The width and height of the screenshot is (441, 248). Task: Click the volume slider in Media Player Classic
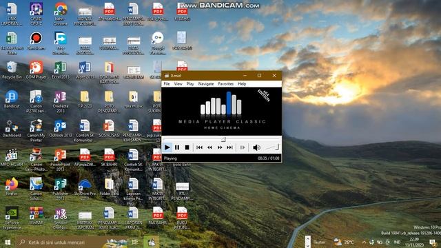[x=272, y=147]
